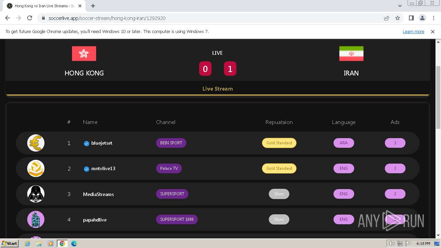Open a new browser tab

93,6
